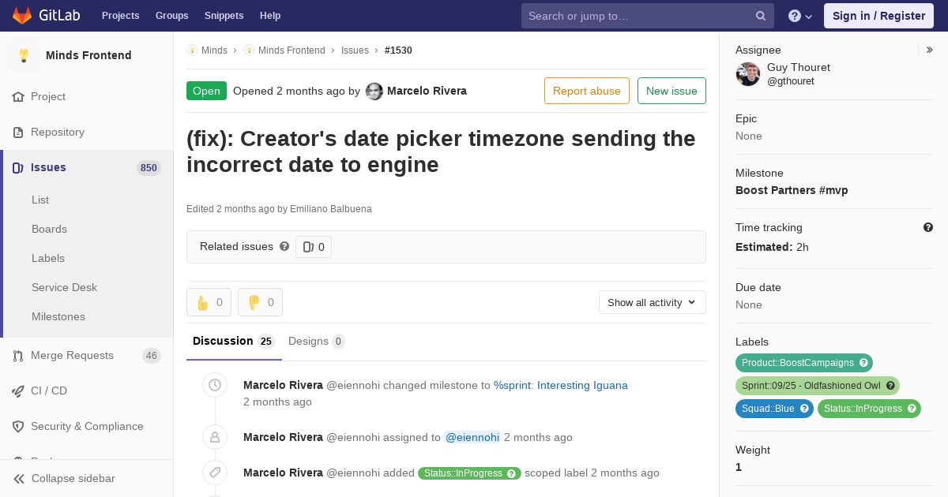
Task: Click the search magnifier icon
Action: click(761, 16)
